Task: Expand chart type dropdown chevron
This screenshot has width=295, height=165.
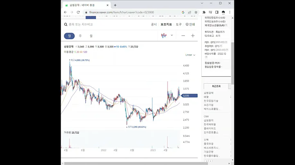Action: point(172,35)
